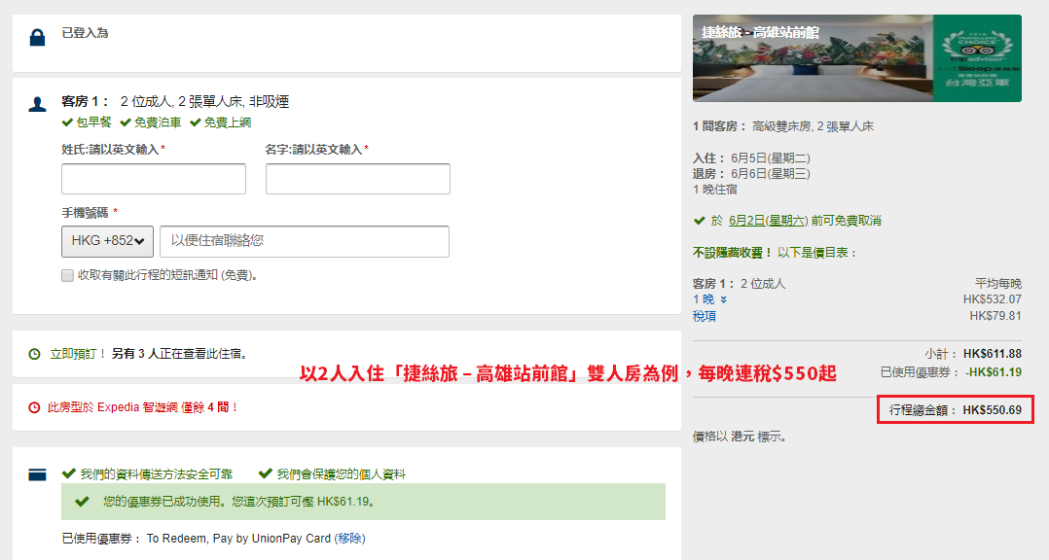This screenshot has width=1049, height=560.
Task: Click the surname 姓氏 input field
Action: click(x=154, y=179)
